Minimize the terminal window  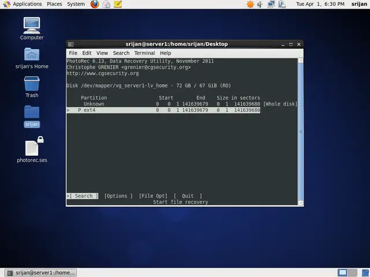[283, 44]
